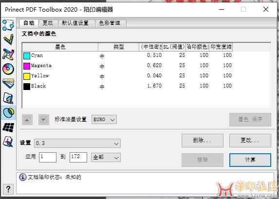279x199 pixels.
Task: Open the checklist workflow tool in sidebar
Action: coord(8,25)
